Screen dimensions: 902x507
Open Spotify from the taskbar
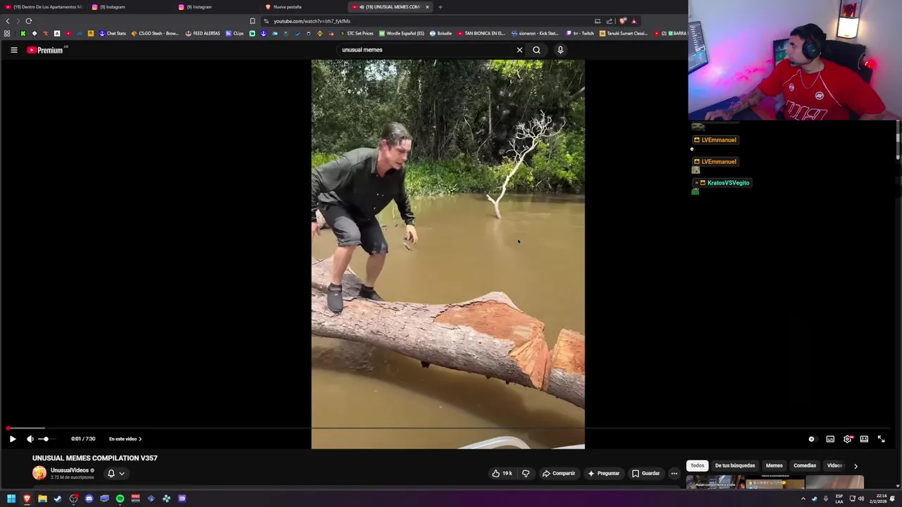pos(120,499)
